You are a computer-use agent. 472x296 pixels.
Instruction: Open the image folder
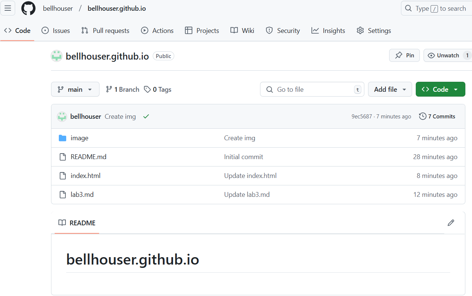pyautogui.click(x=79, y=138)
